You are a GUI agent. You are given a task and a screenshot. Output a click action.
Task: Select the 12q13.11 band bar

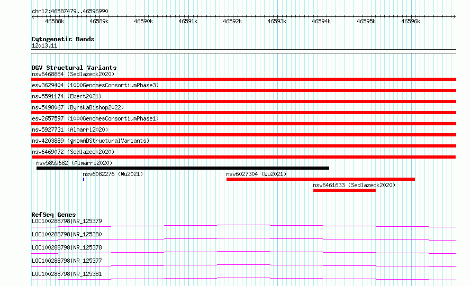tap(243, 51)
